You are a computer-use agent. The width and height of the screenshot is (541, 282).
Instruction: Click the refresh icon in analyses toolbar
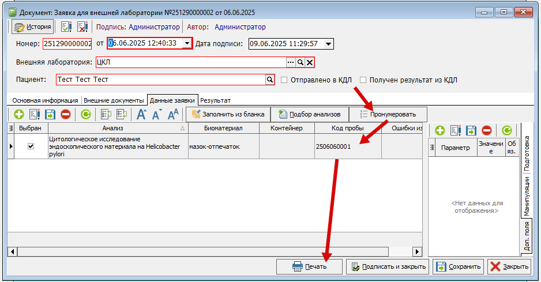point(85,115)
